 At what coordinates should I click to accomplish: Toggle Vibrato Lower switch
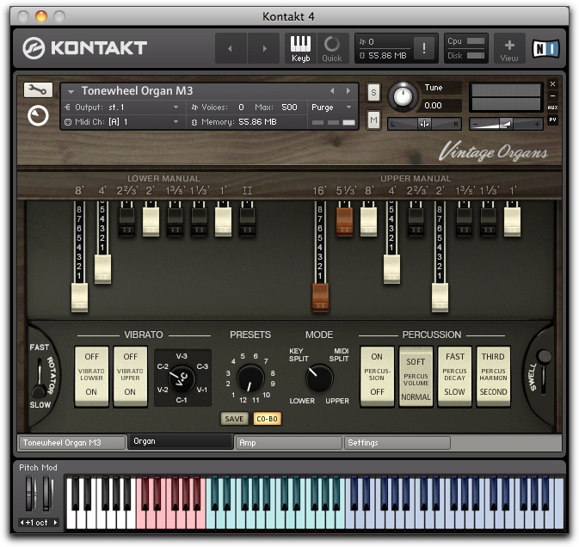click(x=91, y=375)
